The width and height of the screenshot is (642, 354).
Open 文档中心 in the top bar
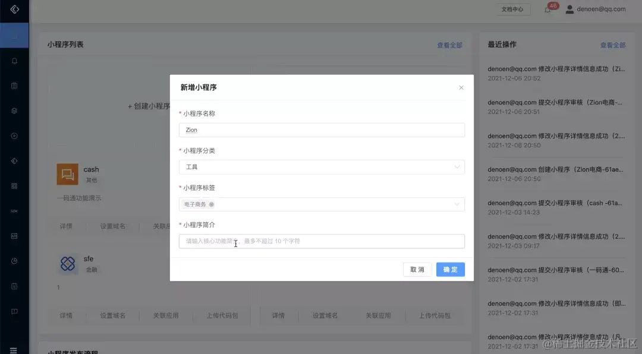click(x=513, y=9)
